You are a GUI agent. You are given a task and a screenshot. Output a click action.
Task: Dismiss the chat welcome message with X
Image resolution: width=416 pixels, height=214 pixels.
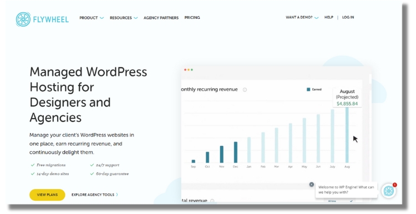tap(312, 184)
